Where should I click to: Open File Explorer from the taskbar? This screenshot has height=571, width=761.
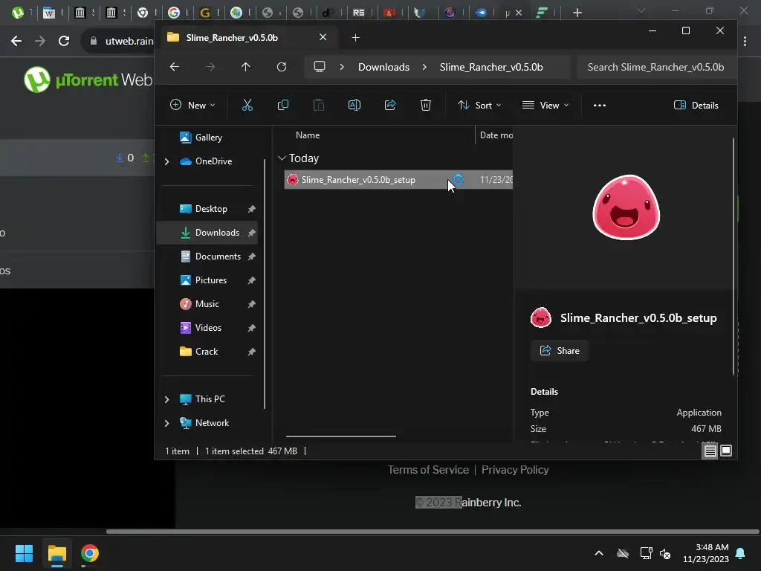click(x=56, y=553)
